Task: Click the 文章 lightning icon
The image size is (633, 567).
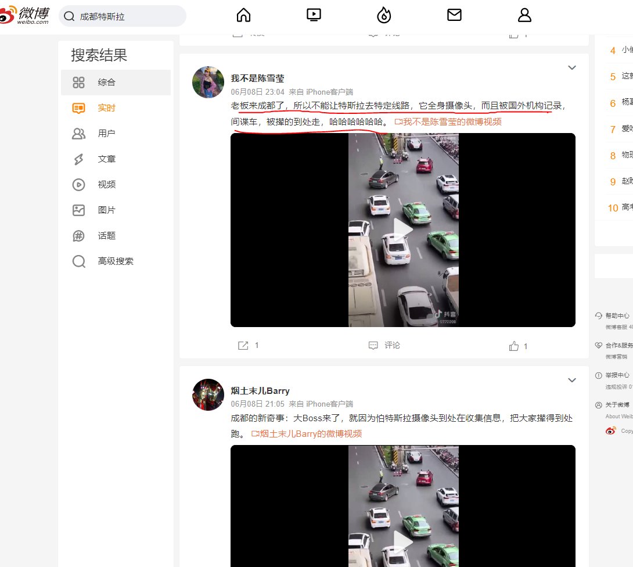Action: point(78,159)
